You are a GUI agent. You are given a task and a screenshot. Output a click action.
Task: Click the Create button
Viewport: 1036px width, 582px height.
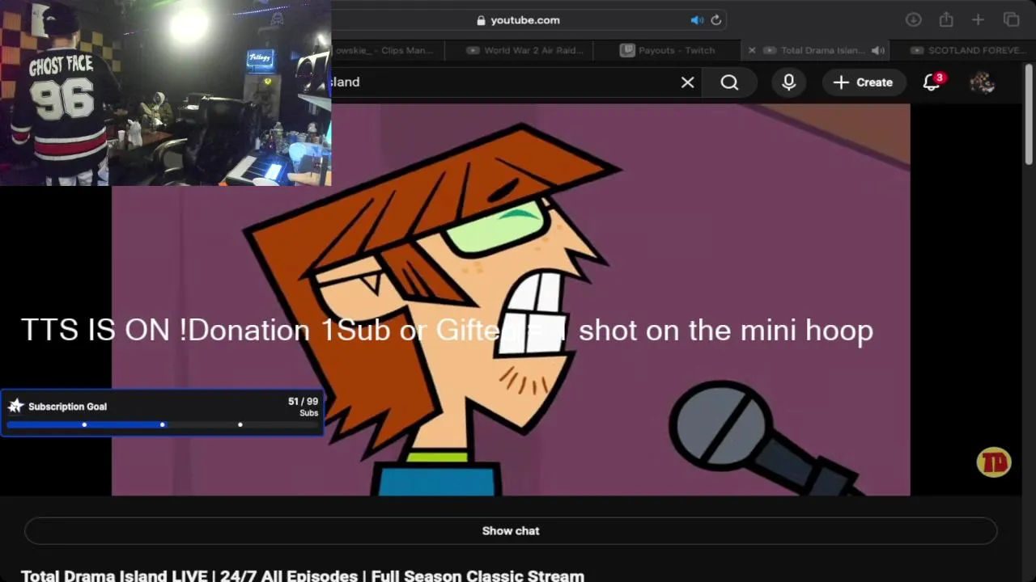(x=863, y=82)
